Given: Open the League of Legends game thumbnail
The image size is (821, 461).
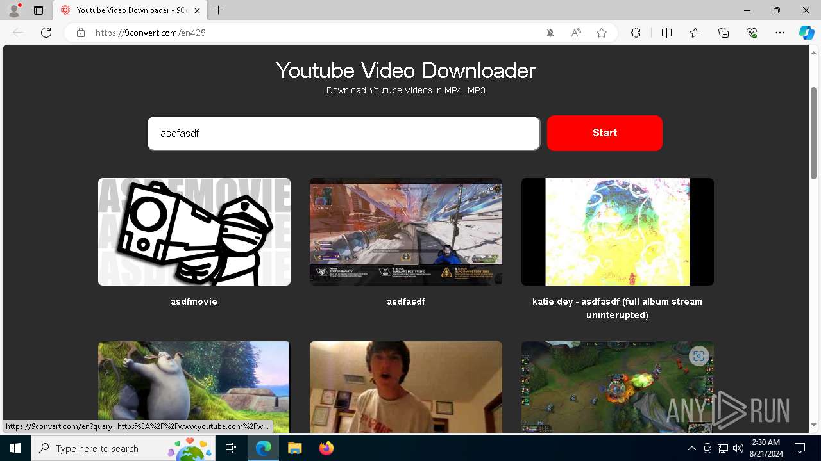Looking at the screenshot, I should [618, 387].
